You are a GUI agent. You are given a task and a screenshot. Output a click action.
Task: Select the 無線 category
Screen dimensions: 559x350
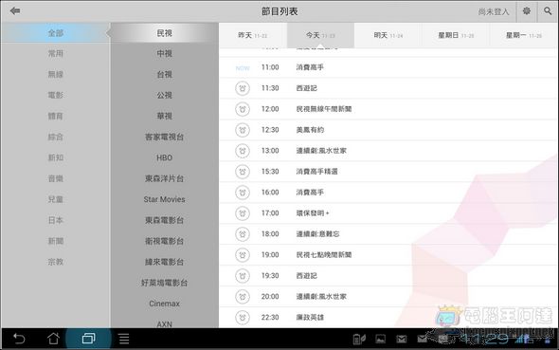click(x=56, y=75)
